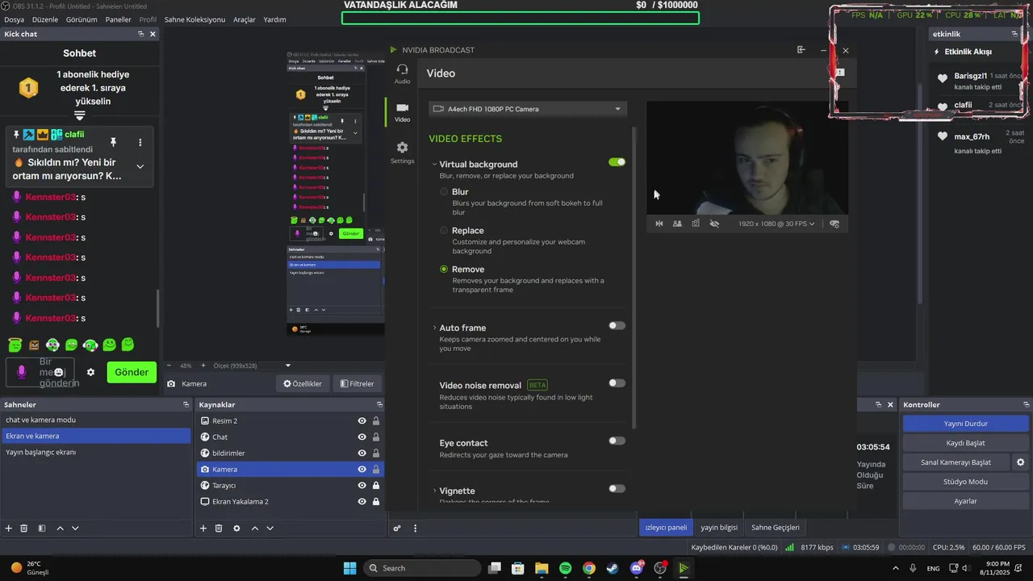Delete the selected scene with trash icon
This screenshot has height=581, width=1033.
[24, 528]
